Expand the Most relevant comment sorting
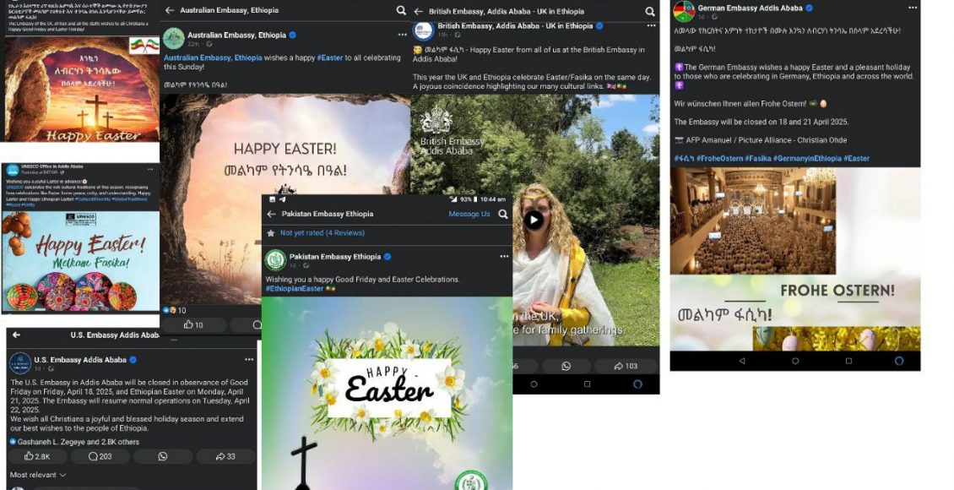This screenshot has width=954, height=490. point(38,475)
